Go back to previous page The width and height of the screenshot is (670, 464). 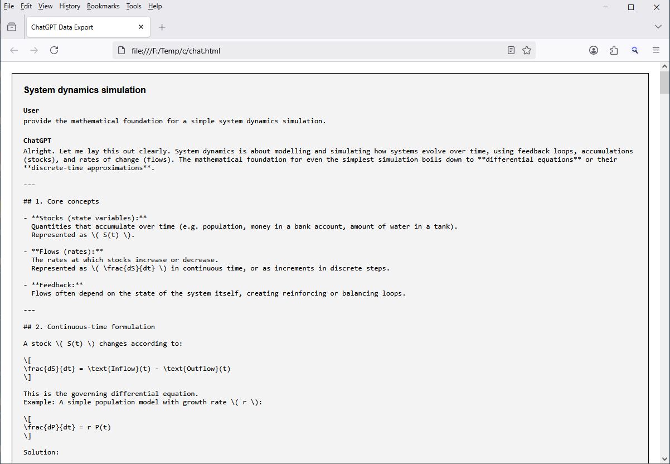pos(14,50)
